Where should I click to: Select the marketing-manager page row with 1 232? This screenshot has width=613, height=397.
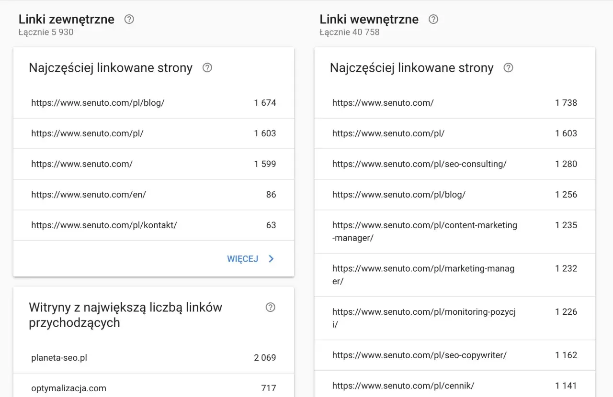455,275
